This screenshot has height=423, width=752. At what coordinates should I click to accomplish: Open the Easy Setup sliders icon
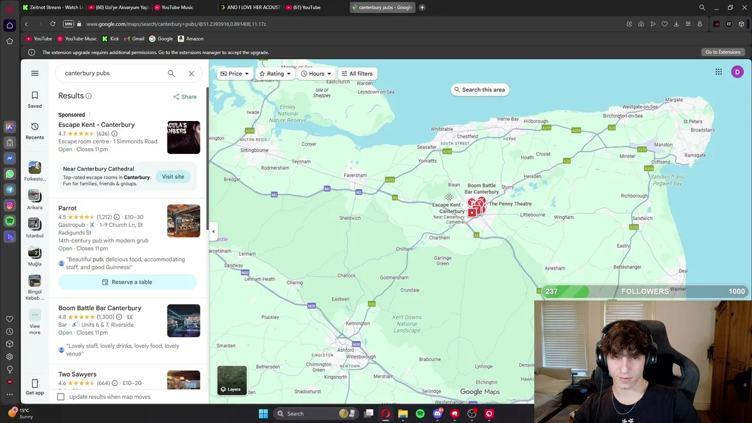pyautogui.click(x=688, y=24)
